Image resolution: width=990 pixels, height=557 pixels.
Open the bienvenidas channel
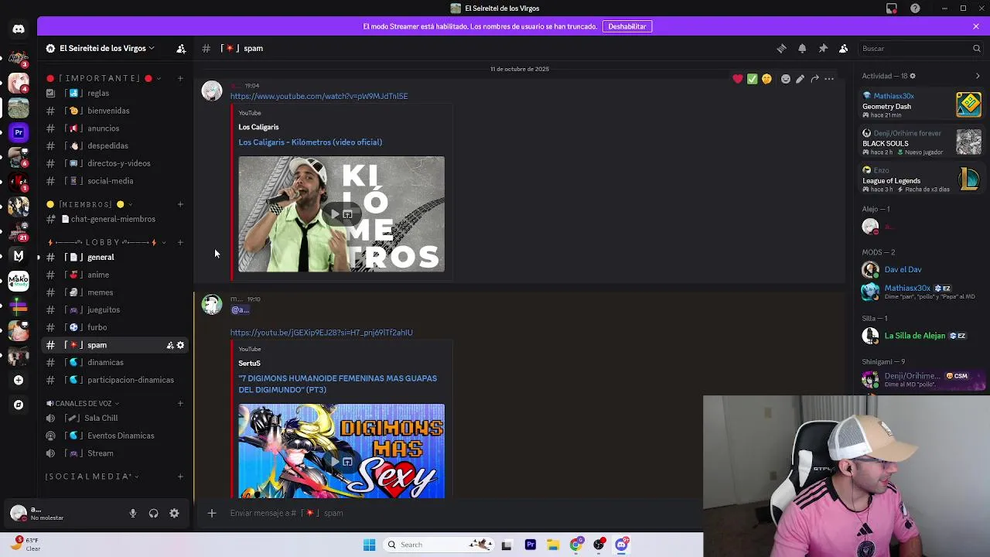[116, 111]
